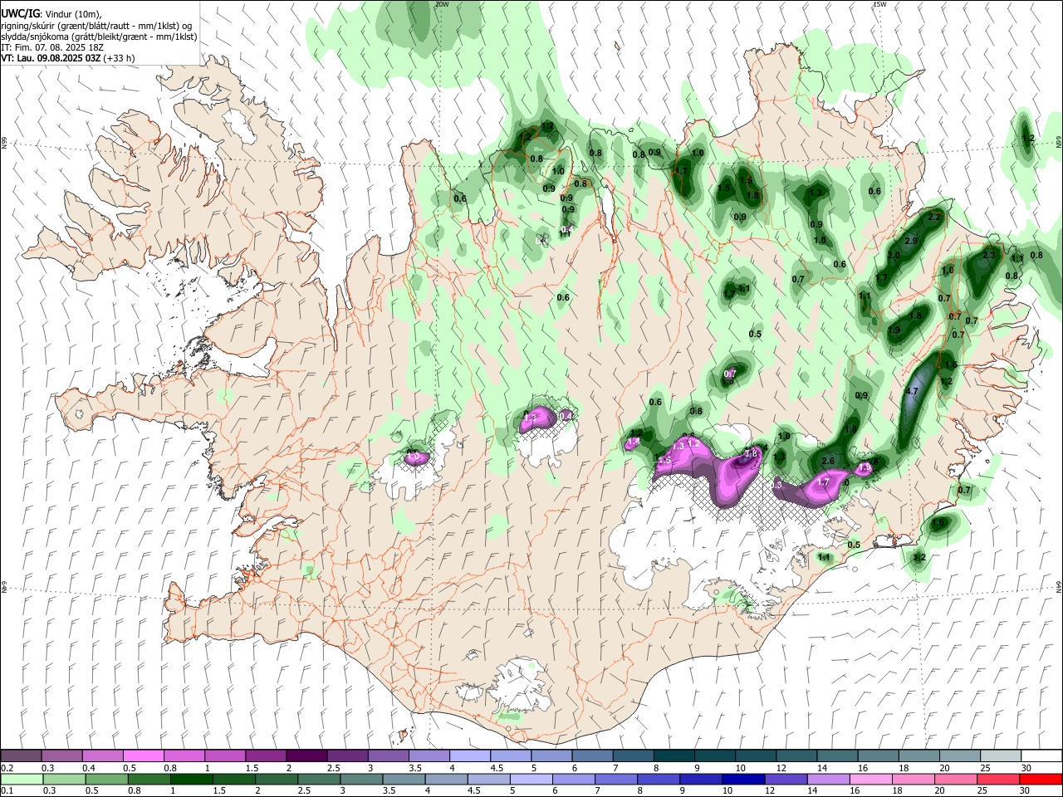Select the 2.3 rainfall value on the map

coord(988,255)
